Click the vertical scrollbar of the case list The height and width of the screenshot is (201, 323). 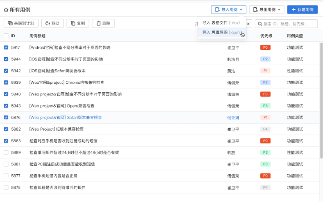click(x=321, y=100)
